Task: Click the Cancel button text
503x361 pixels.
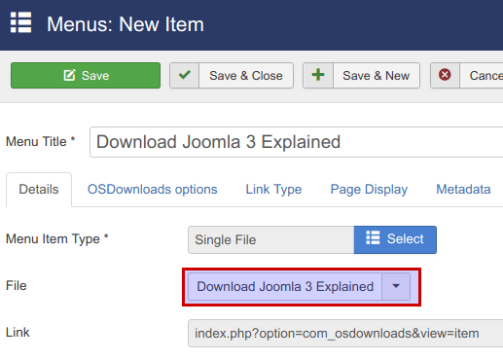Action: pyautogui.click(x=486, y=76)
